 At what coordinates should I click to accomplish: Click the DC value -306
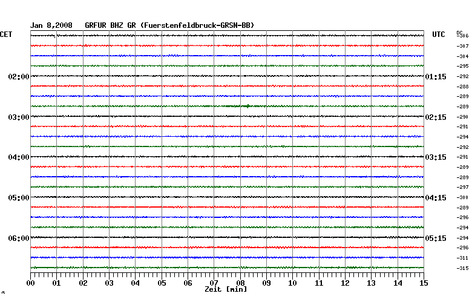tap(463, 36)
